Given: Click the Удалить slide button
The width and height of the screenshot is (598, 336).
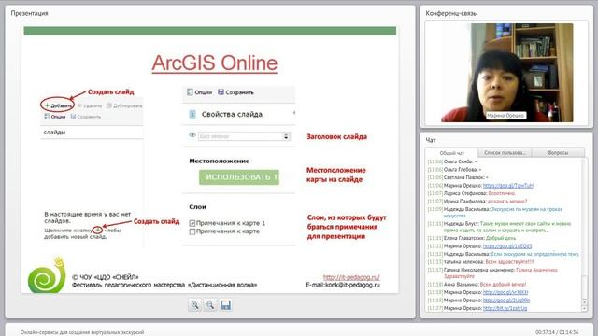Looking at the screenshot, I should [x=90, y=105].
